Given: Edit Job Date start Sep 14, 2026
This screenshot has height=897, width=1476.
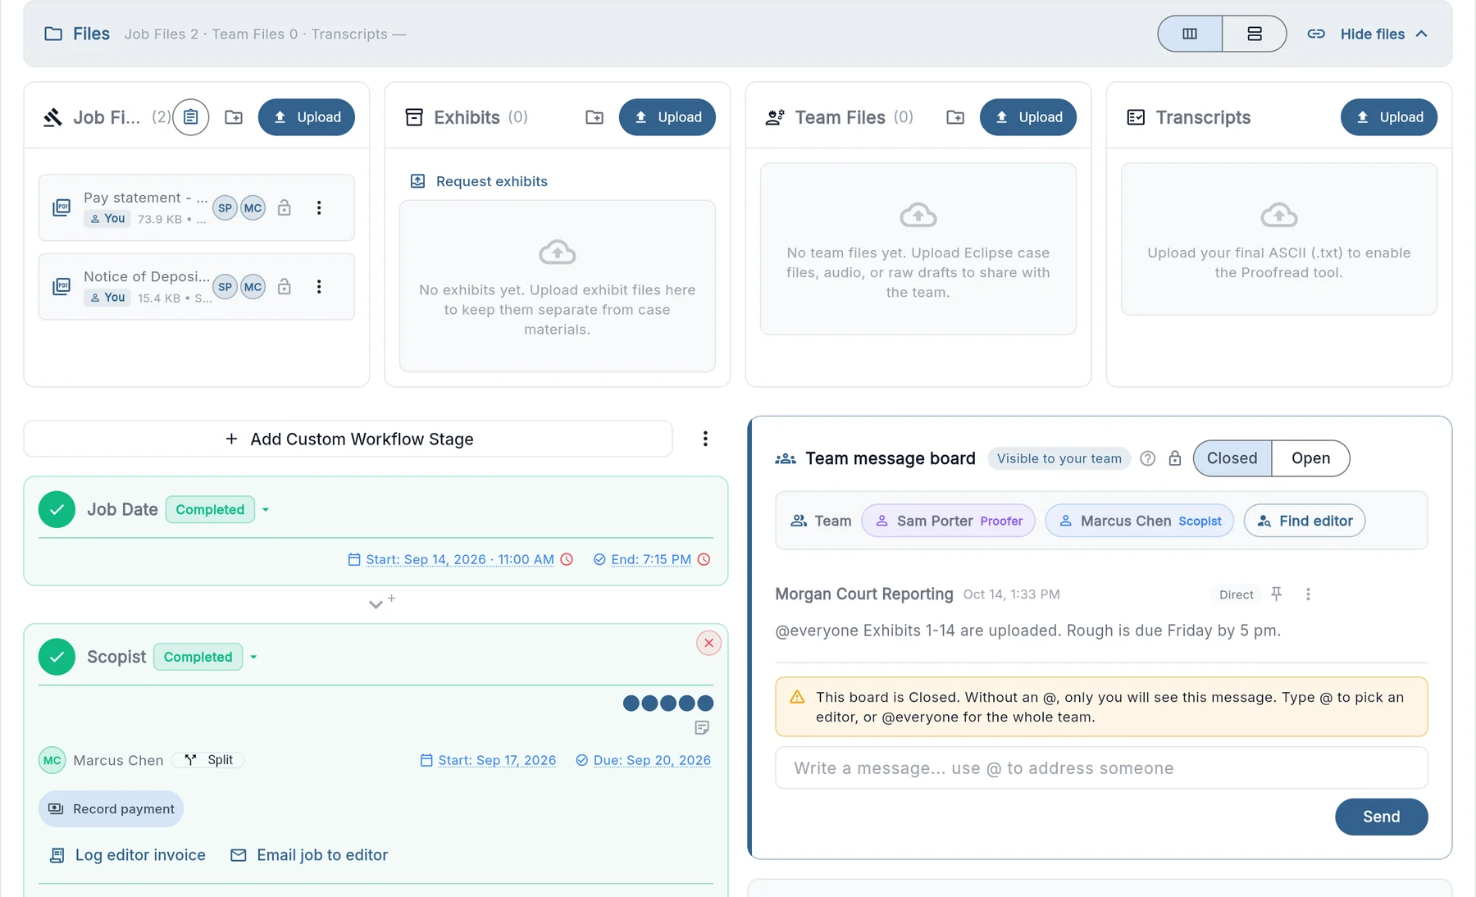Looking at the screenshot, I should click(x=460, y=559).
